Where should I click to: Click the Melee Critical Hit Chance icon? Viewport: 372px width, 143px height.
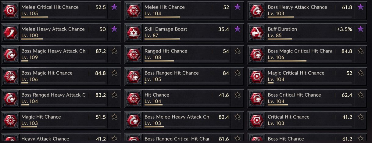11,11
